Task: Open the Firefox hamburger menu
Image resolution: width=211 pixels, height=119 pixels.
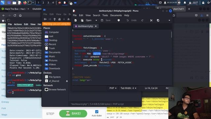Action: click(x=207, y=16)
